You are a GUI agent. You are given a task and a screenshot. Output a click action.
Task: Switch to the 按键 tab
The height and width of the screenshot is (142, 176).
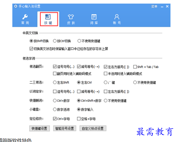(x=48, y=19)
